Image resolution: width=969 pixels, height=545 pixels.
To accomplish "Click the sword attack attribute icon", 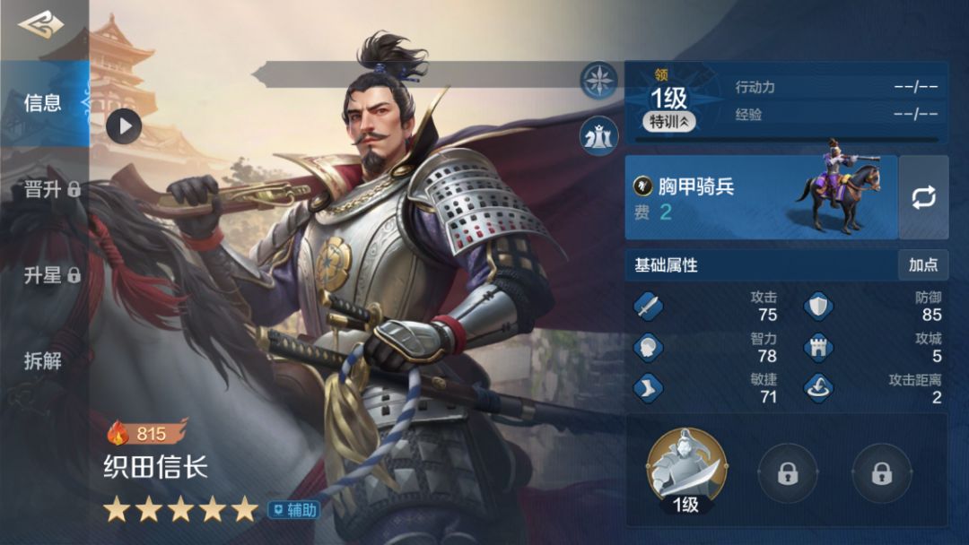I will (x=649, y=307).
